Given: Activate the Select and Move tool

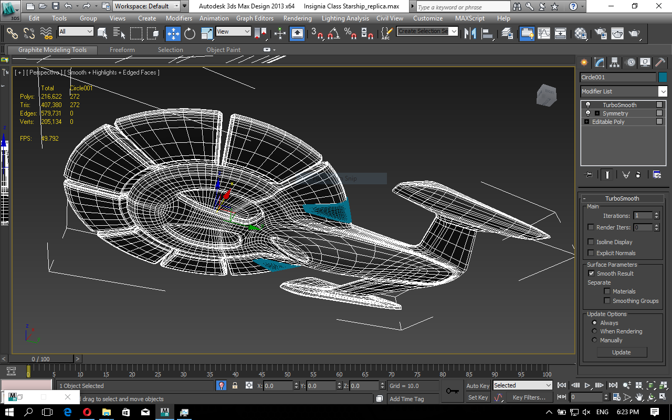Looking at the screenshot, I should coord(173,33).
